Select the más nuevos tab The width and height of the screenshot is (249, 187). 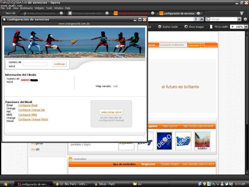tap(170, 126)
